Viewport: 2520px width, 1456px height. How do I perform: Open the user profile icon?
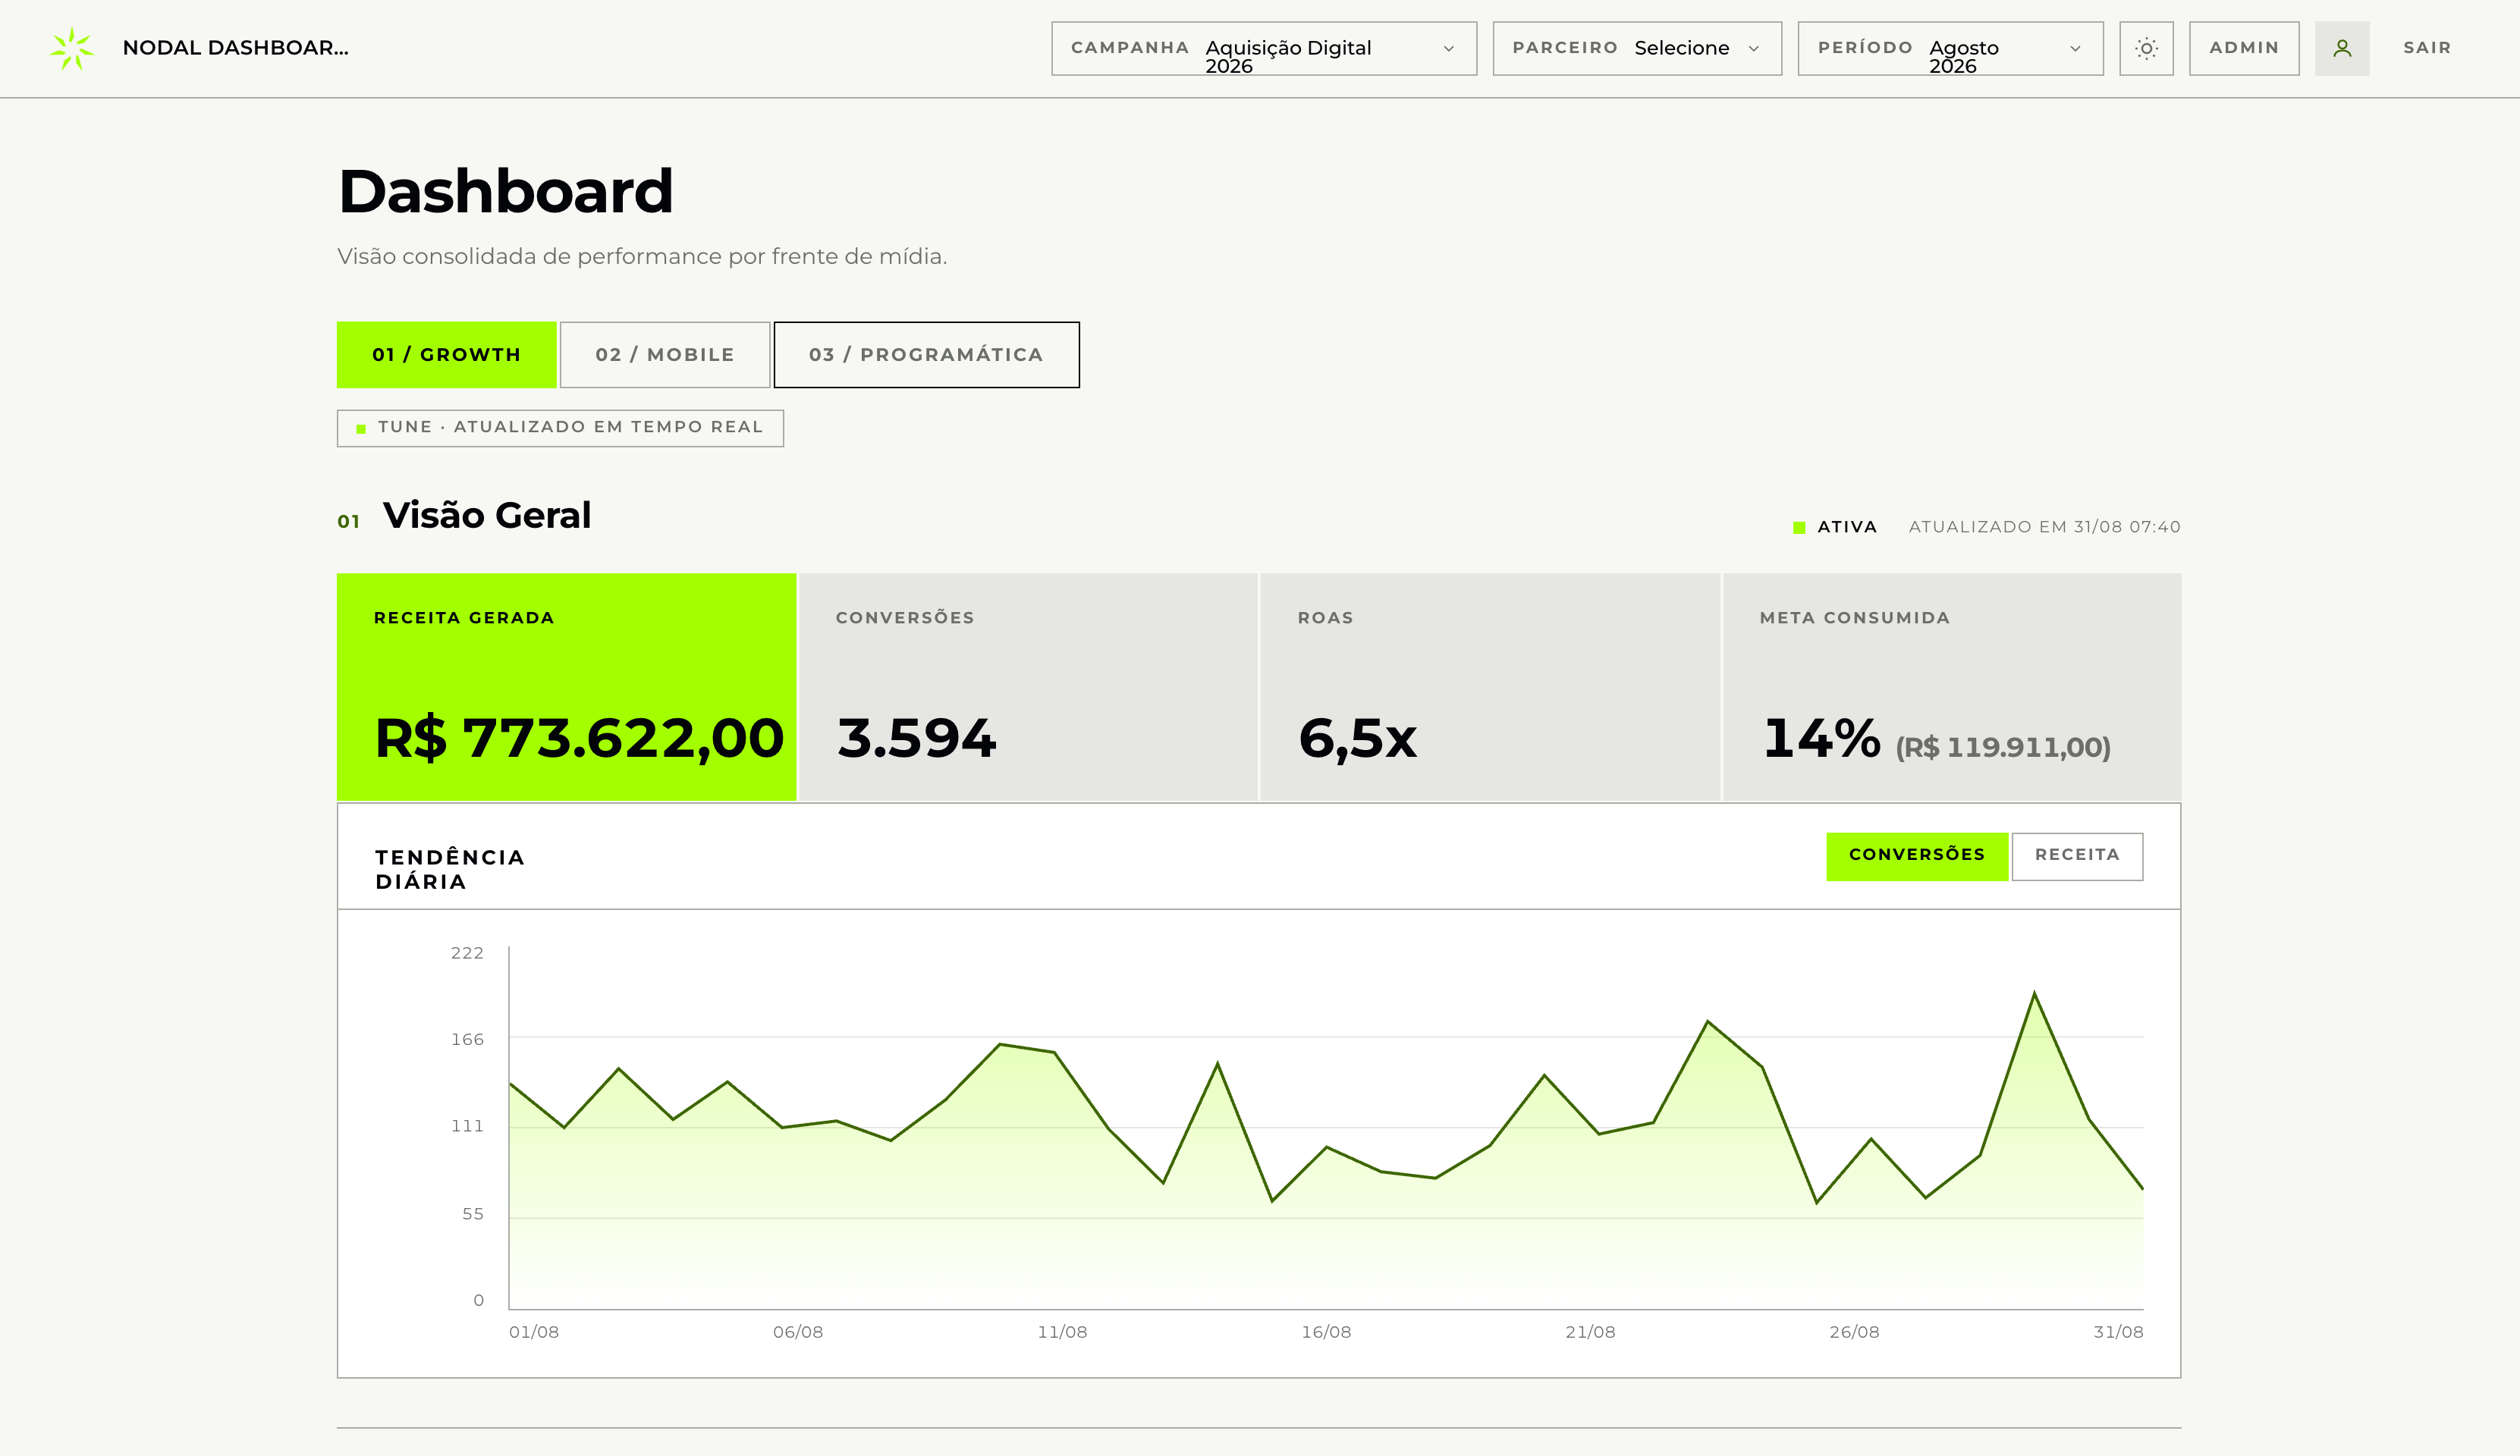(x=2342, y=48)
